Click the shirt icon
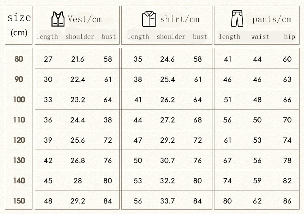Screen dimensions: 304x214 (149, 19)
